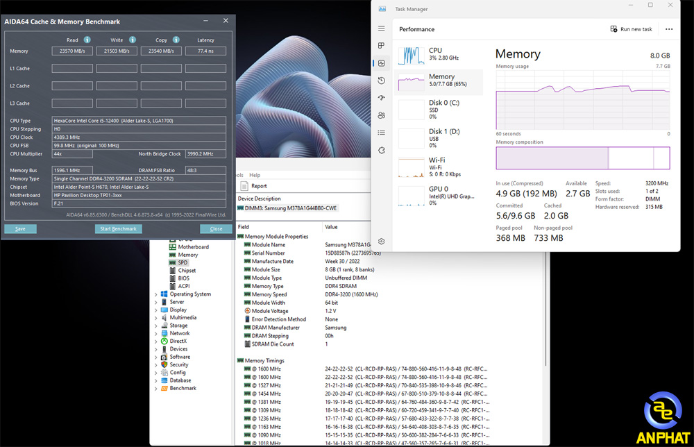
Task: Expand the Devices tree node
Action: pyautogui.click(x=155, y=349)
